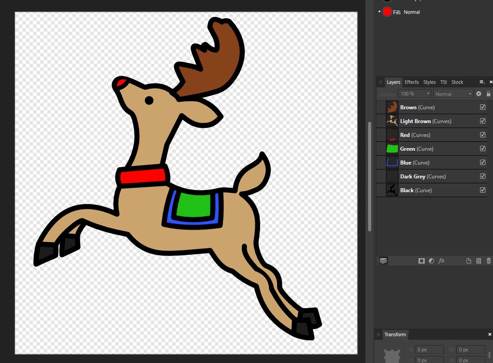Open the Normal blend mode dropdown
Screen dimensions: 493x363
tap(453, 94)
